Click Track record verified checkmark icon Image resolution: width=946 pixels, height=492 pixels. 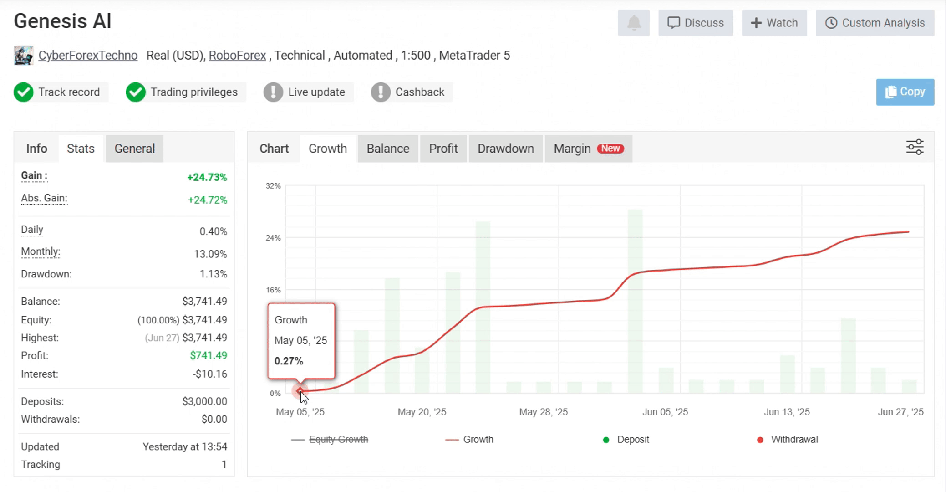click(x=23, y=92)
